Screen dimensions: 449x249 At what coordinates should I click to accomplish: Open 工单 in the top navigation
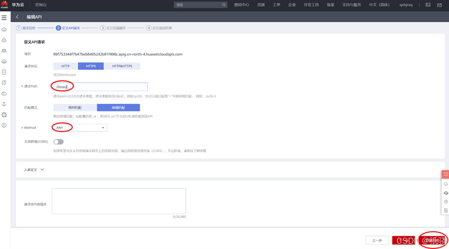[276, 5]
